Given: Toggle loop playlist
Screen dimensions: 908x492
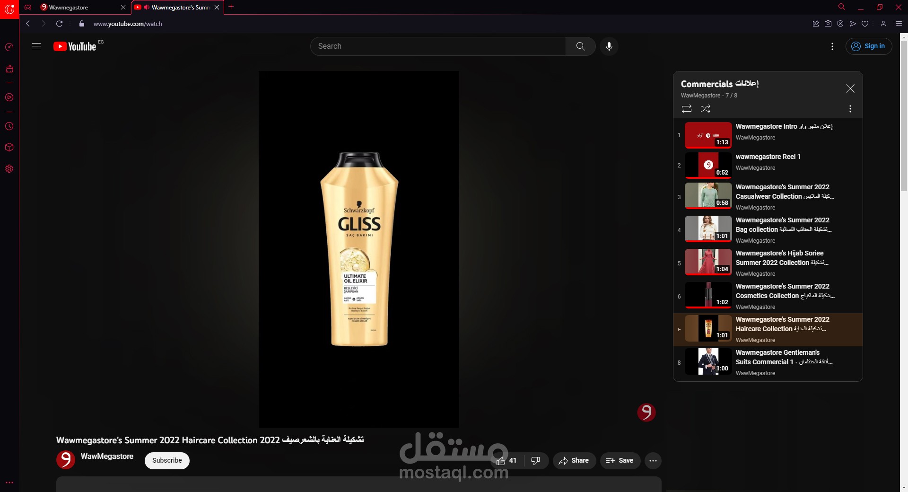Looking at the screenshot, I should point(687,109).
